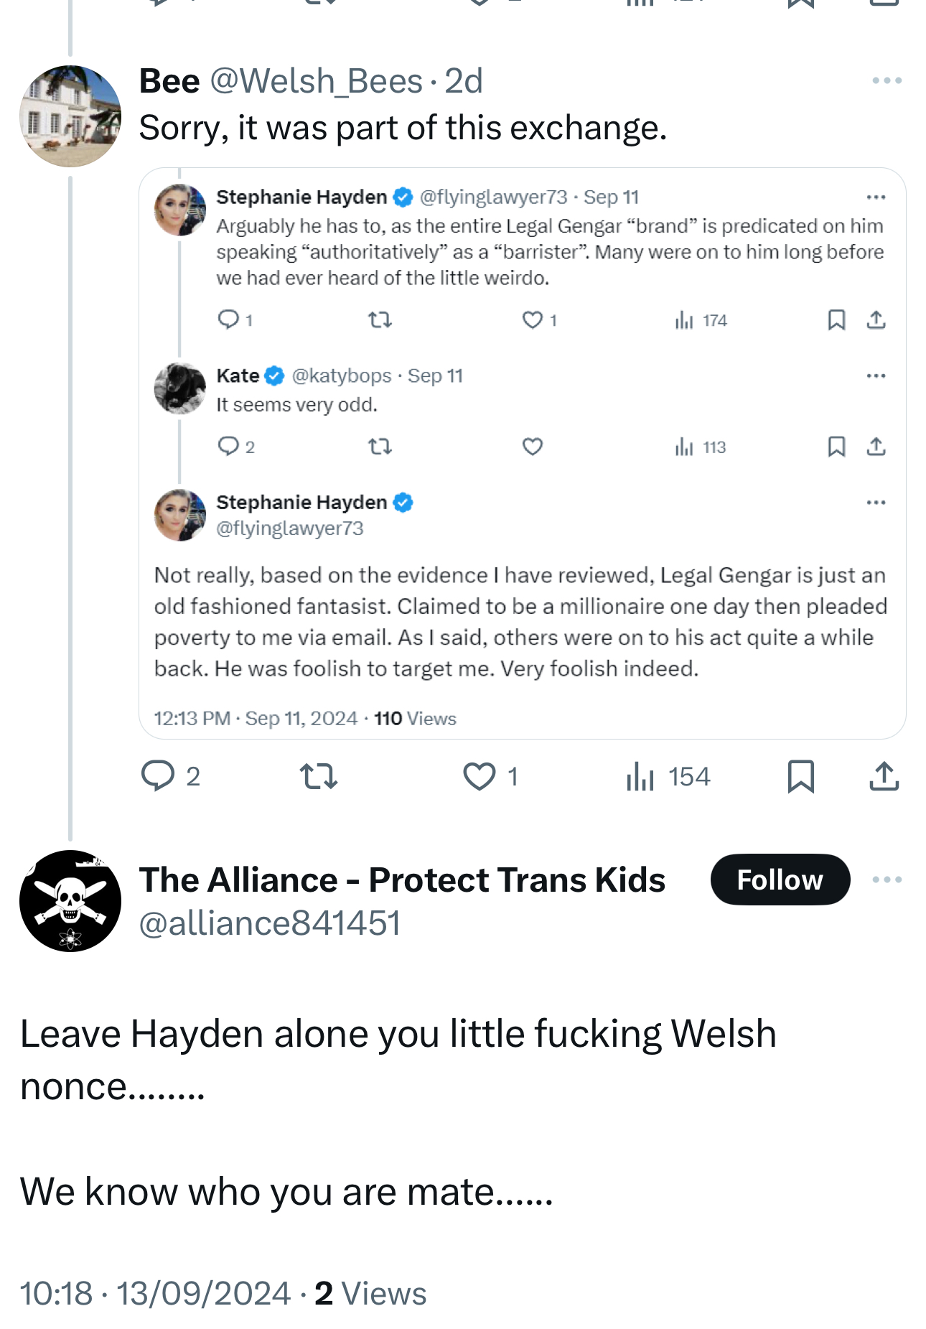Share Bee's tweet
The image size is (926, 1329).
pyautogui.click(x=884, y=776)
